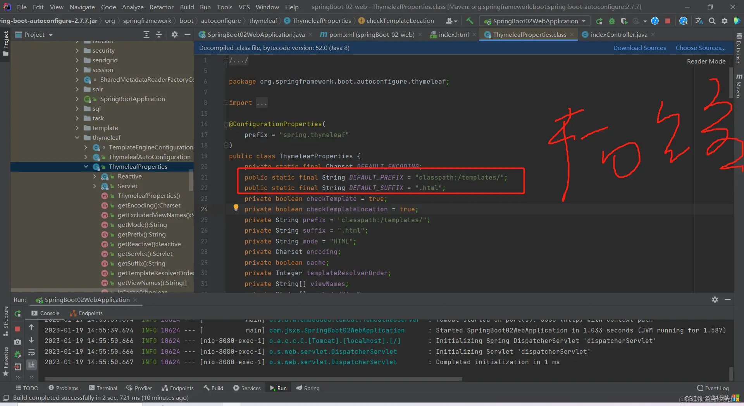Switch to the indexController.java tab
This screenshot has width=744, height=406.
click(618, 35)
